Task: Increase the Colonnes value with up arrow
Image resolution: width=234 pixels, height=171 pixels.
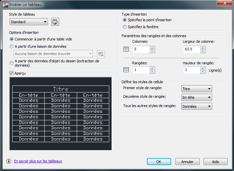Action: [152, 48]
